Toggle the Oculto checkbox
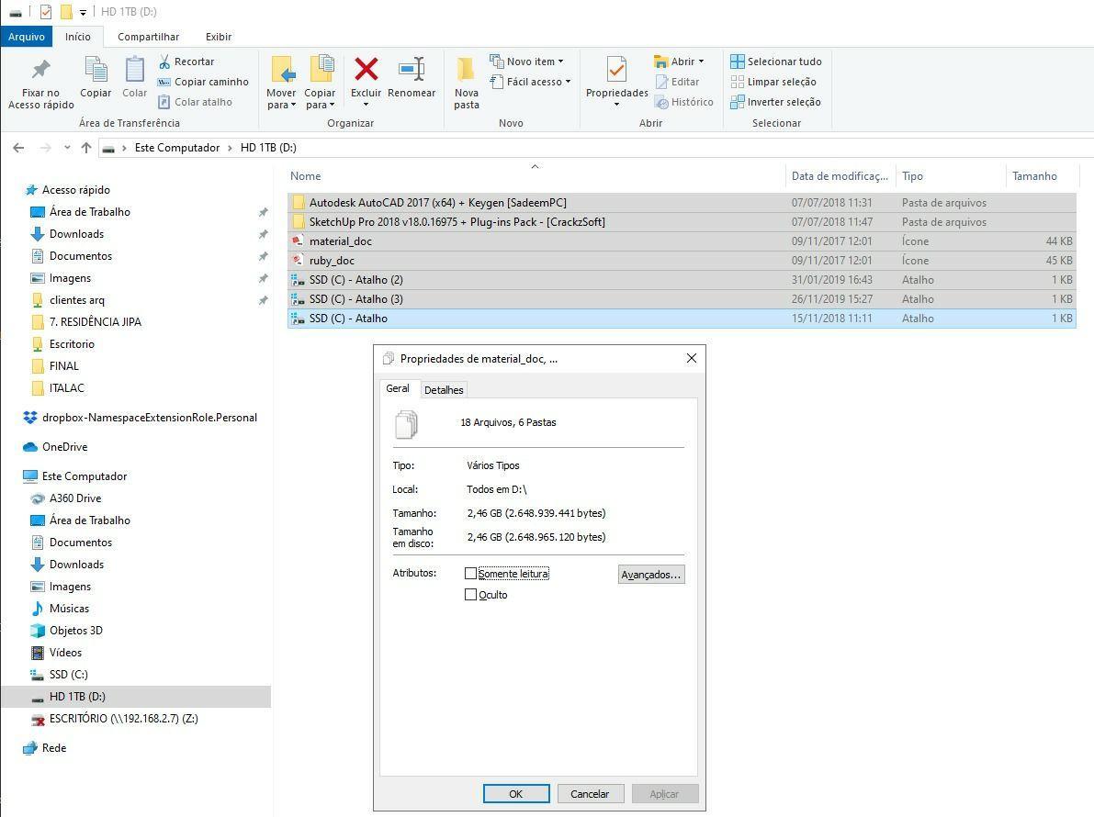 471,595
